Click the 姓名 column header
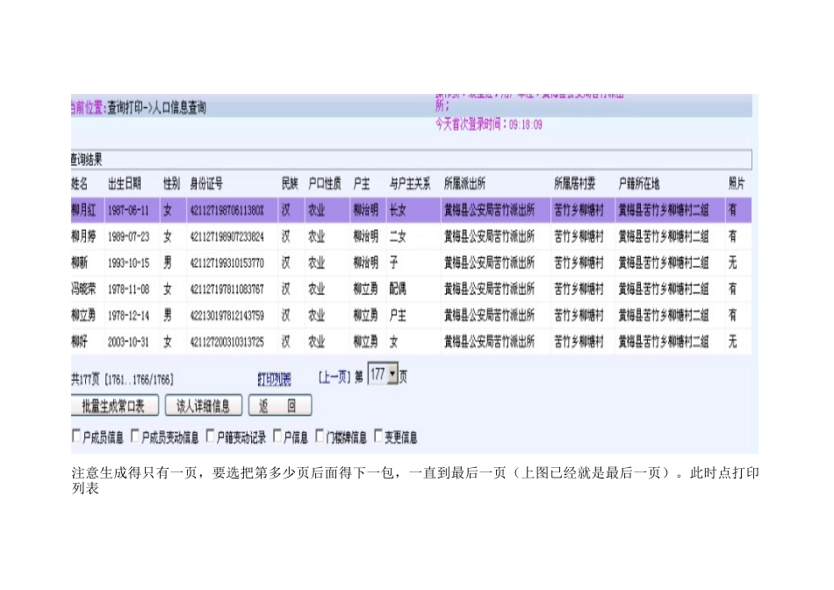 [x=80, y=184]
